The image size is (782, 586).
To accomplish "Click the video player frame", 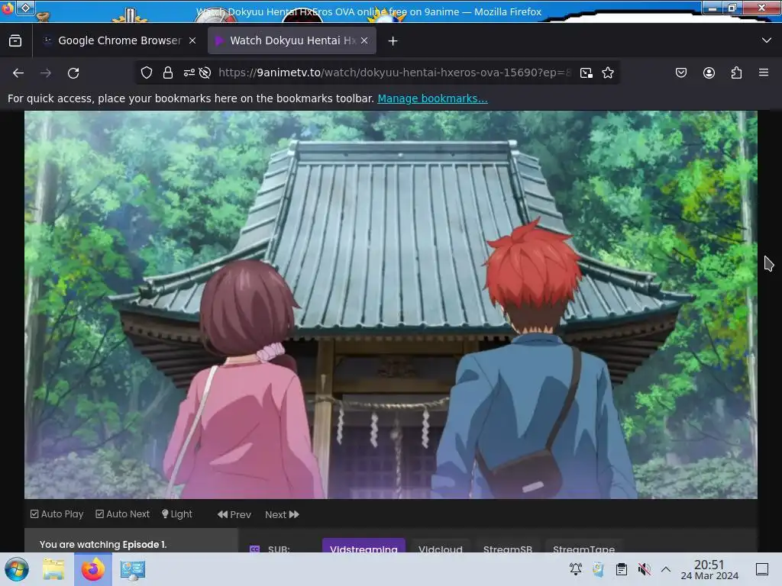I will click(391, 304).
